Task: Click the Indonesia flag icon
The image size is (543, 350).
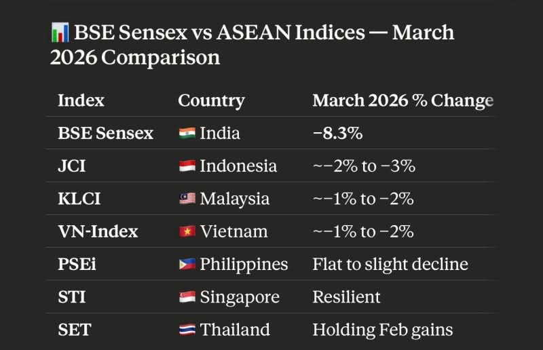Action: tap(187, 166)
